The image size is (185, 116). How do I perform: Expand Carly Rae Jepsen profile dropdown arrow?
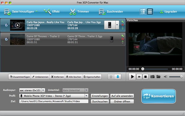coord(117,25)
